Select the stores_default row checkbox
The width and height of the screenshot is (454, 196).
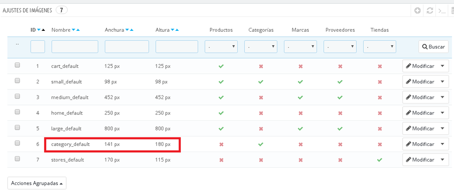pos(17,158)
